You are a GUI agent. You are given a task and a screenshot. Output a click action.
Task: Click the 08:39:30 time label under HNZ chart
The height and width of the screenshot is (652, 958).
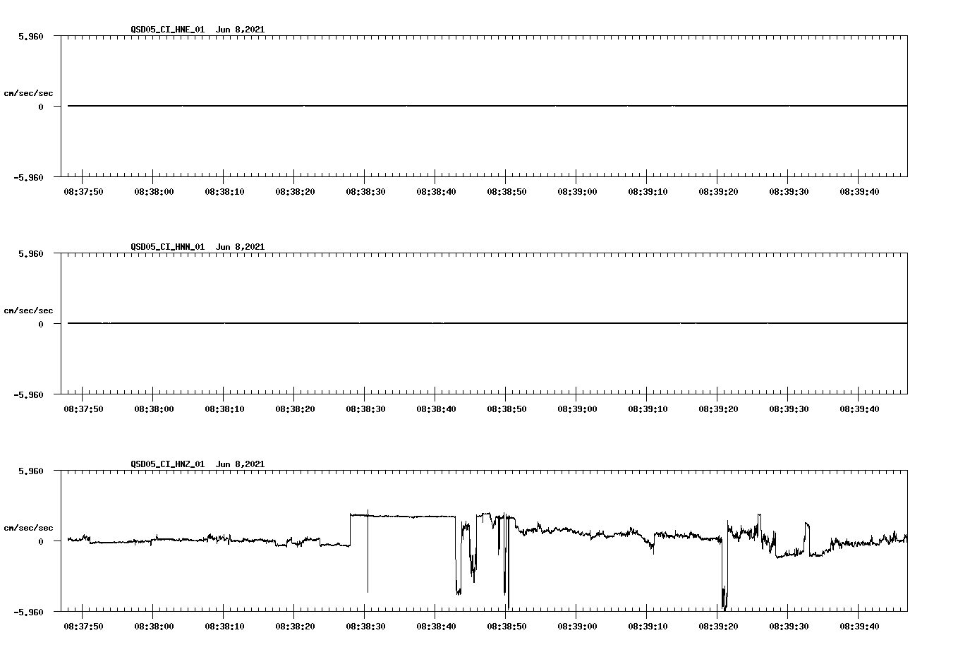click(x=789, y=627)
